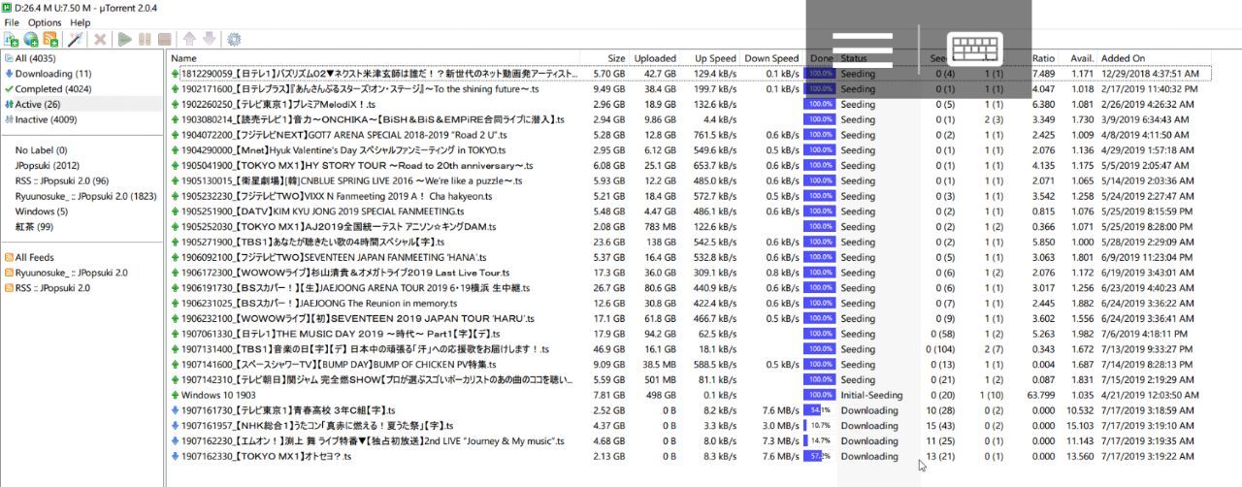The height and width of the screenshot is (487, 1242).
Task: Click the Add RSS Feed icon
Action: [x=50, y=40]
